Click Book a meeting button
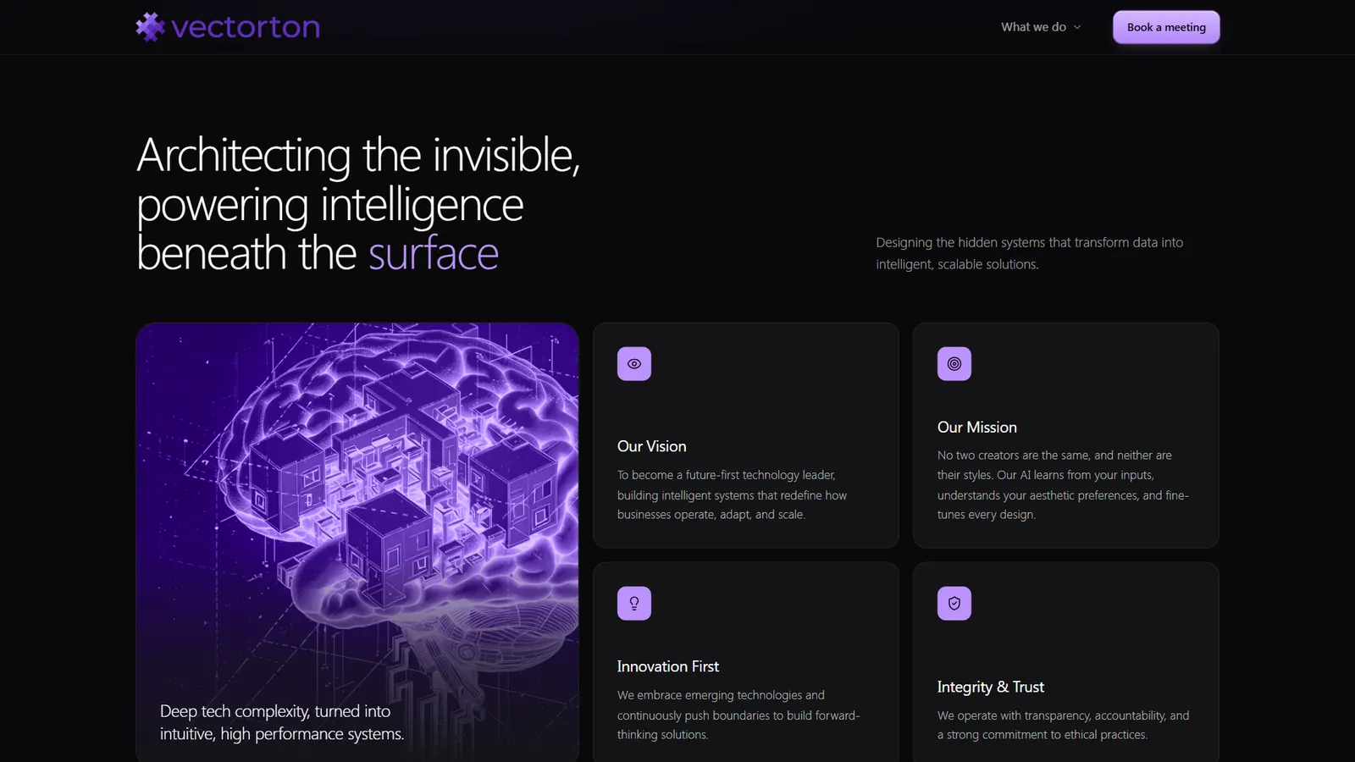Image resolution: width=1355 pixels, height=762 pixels. click(x=1166, y=27)
